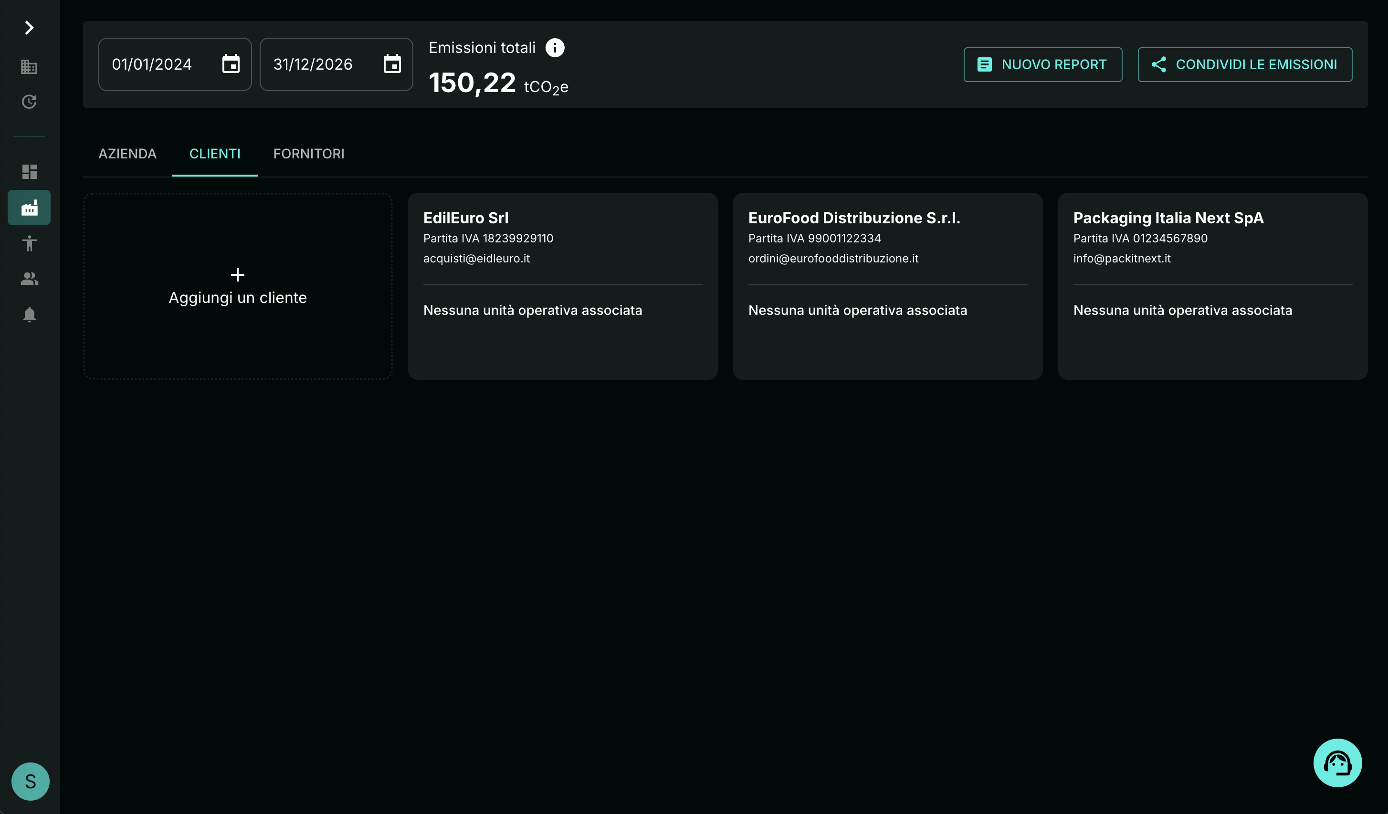Open calendar picker for start date 01/01/2024
1388x814 pixels.
[x=231, y=64]
